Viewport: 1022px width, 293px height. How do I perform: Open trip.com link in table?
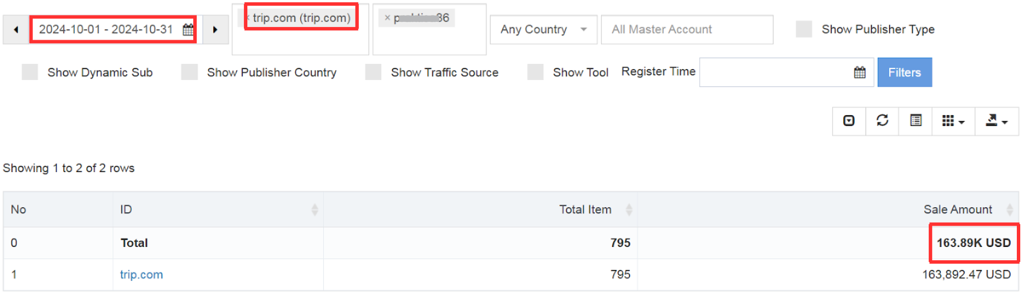click(141, 275)
